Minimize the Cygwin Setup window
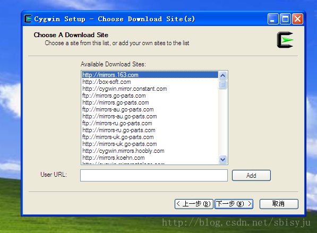The height and width of the screenshot is (233, 317). [x=273, y=19]
